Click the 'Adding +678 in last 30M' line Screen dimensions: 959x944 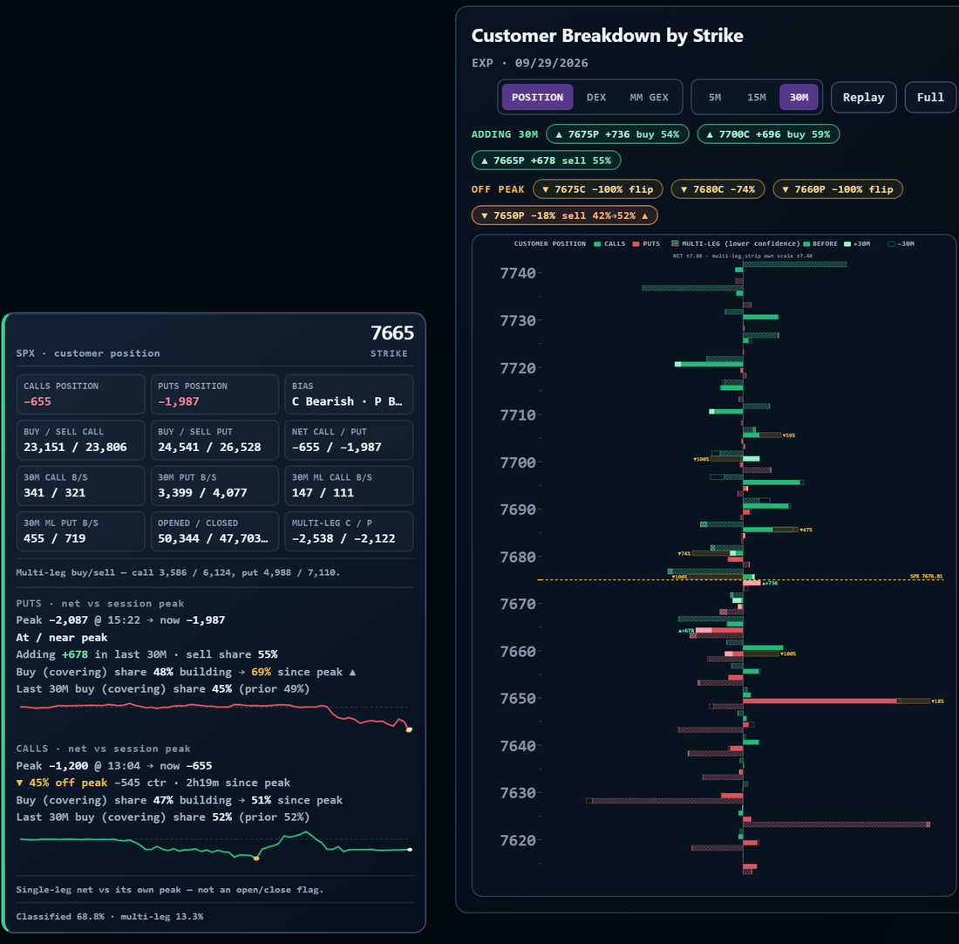146,654
